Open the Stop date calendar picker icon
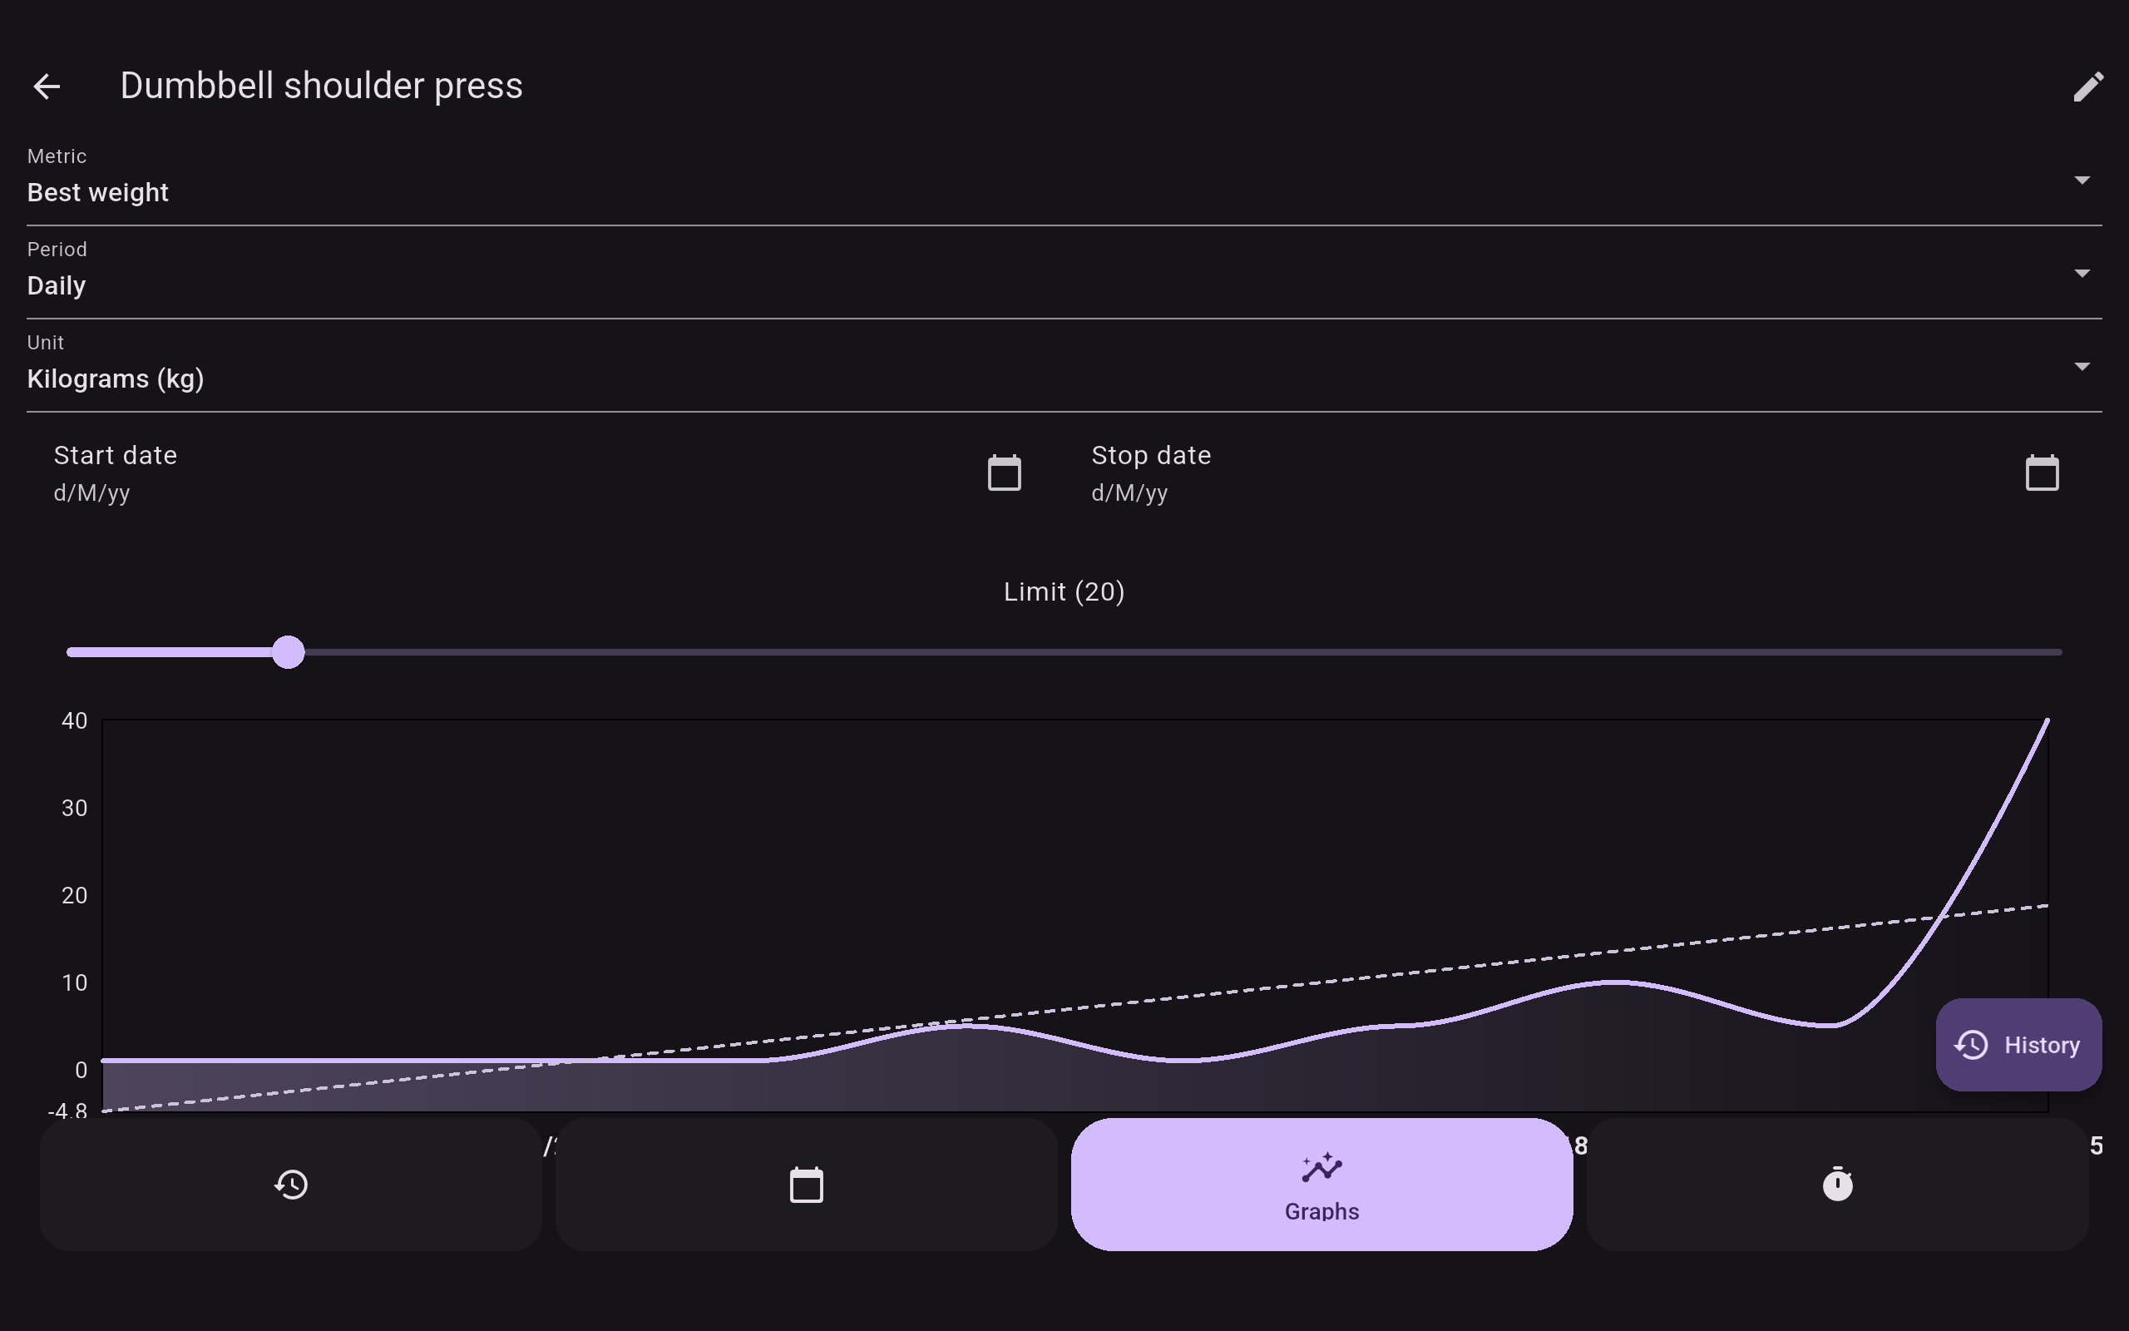Screen dimensions: 2129x1331 pyautogui.click(x=2042, y=473)
